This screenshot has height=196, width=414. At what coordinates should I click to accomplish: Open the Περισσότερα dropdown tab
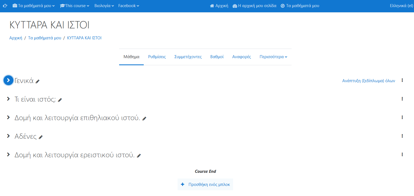point(273,57)
